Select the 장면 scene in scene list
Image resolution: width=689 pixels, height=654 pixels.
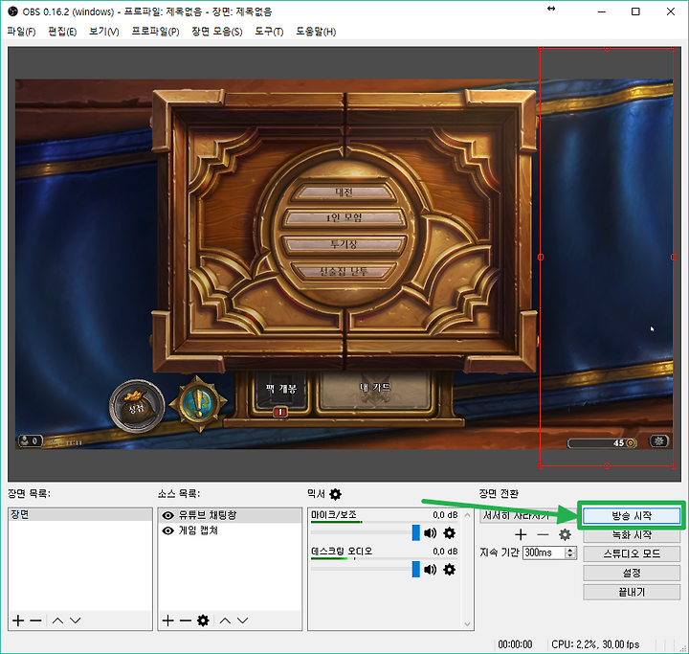pyautogui.click(x=80, y=514)
